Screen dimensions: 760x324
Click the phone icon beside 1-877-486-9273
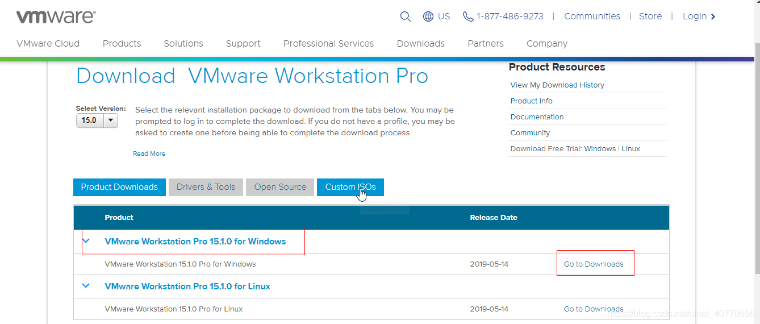coord(468,16)
